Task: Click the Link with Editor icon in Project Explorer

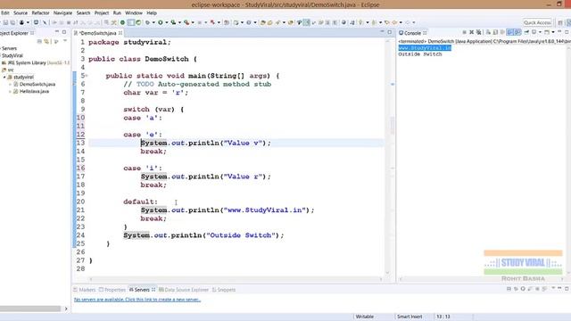Action: (46, 41)
